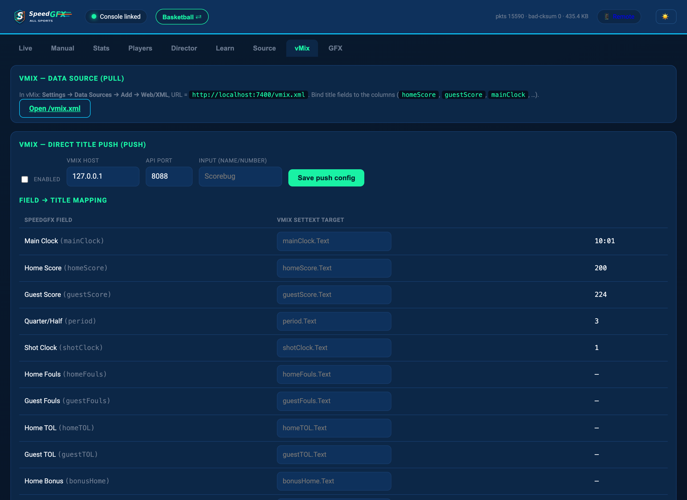The width and height of the screenshot is (687, 500).
Task: Open the Live tab
Action: 26,48
